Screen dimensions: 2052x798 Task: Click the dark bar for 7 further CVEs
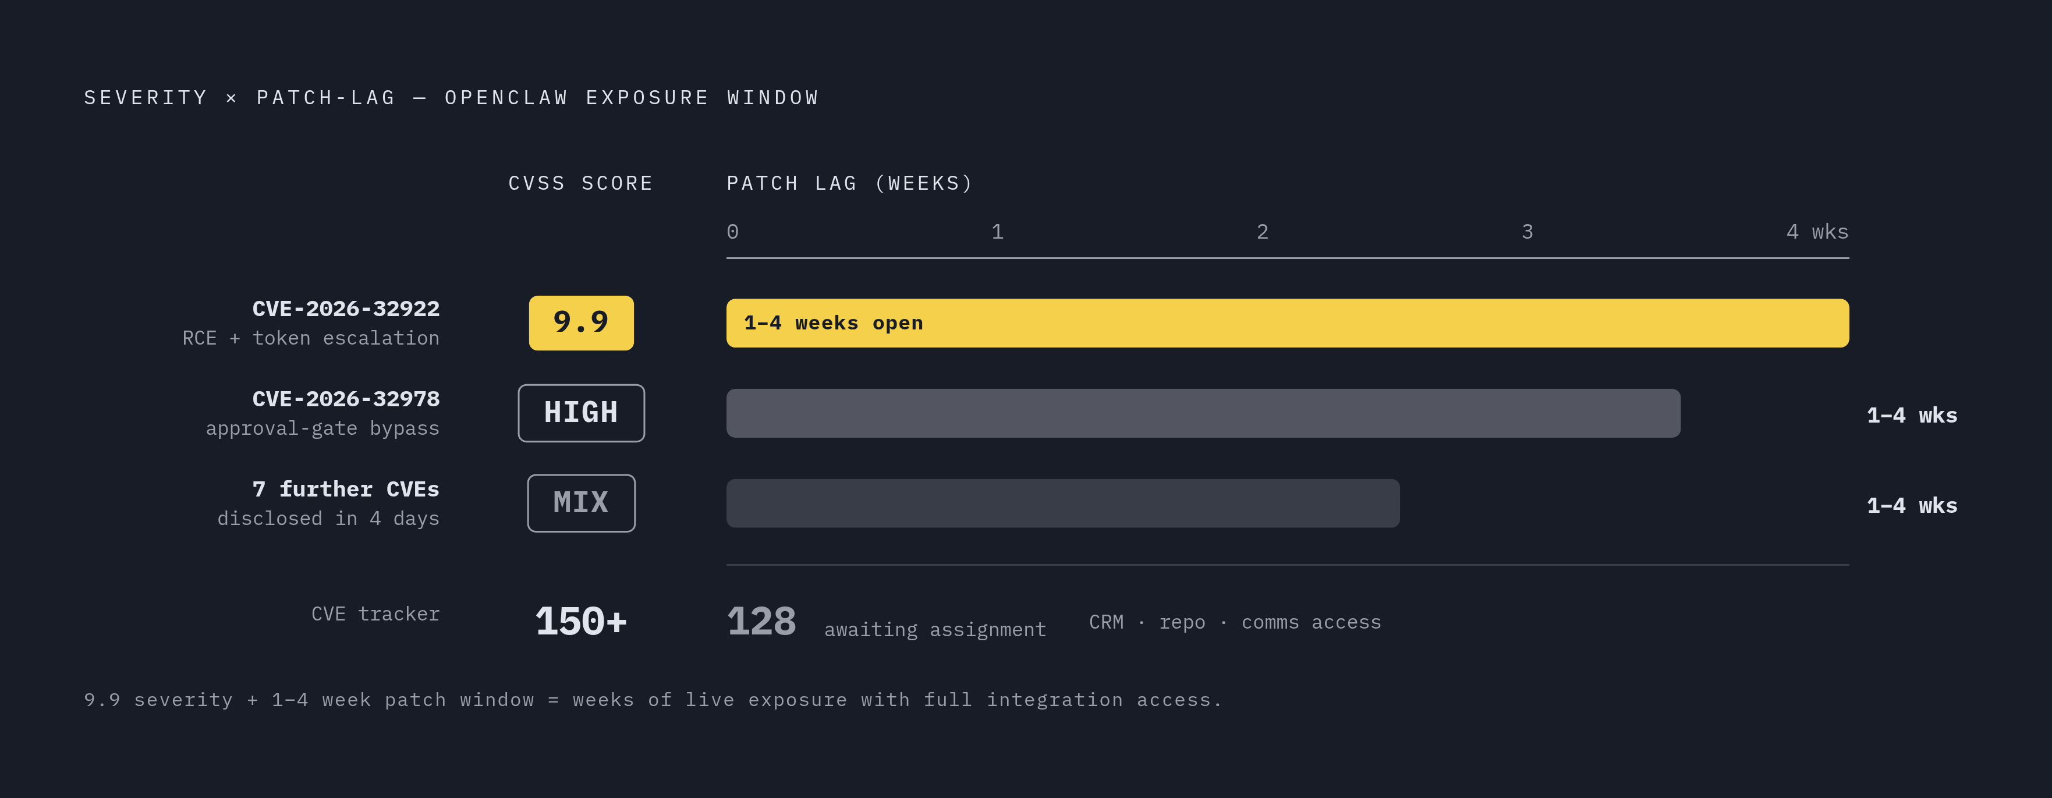pyautogui.click(x=1062, y=502)
